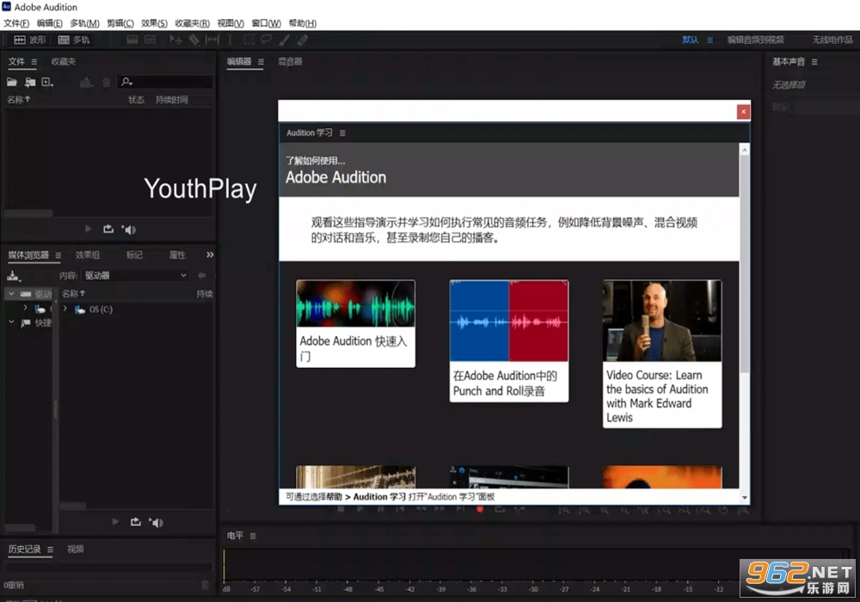
Task: Open the 效果(S) menu
Action: click(154, 23)
